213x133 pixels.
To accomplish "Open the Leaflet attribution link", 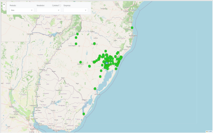I will [209, 132].
